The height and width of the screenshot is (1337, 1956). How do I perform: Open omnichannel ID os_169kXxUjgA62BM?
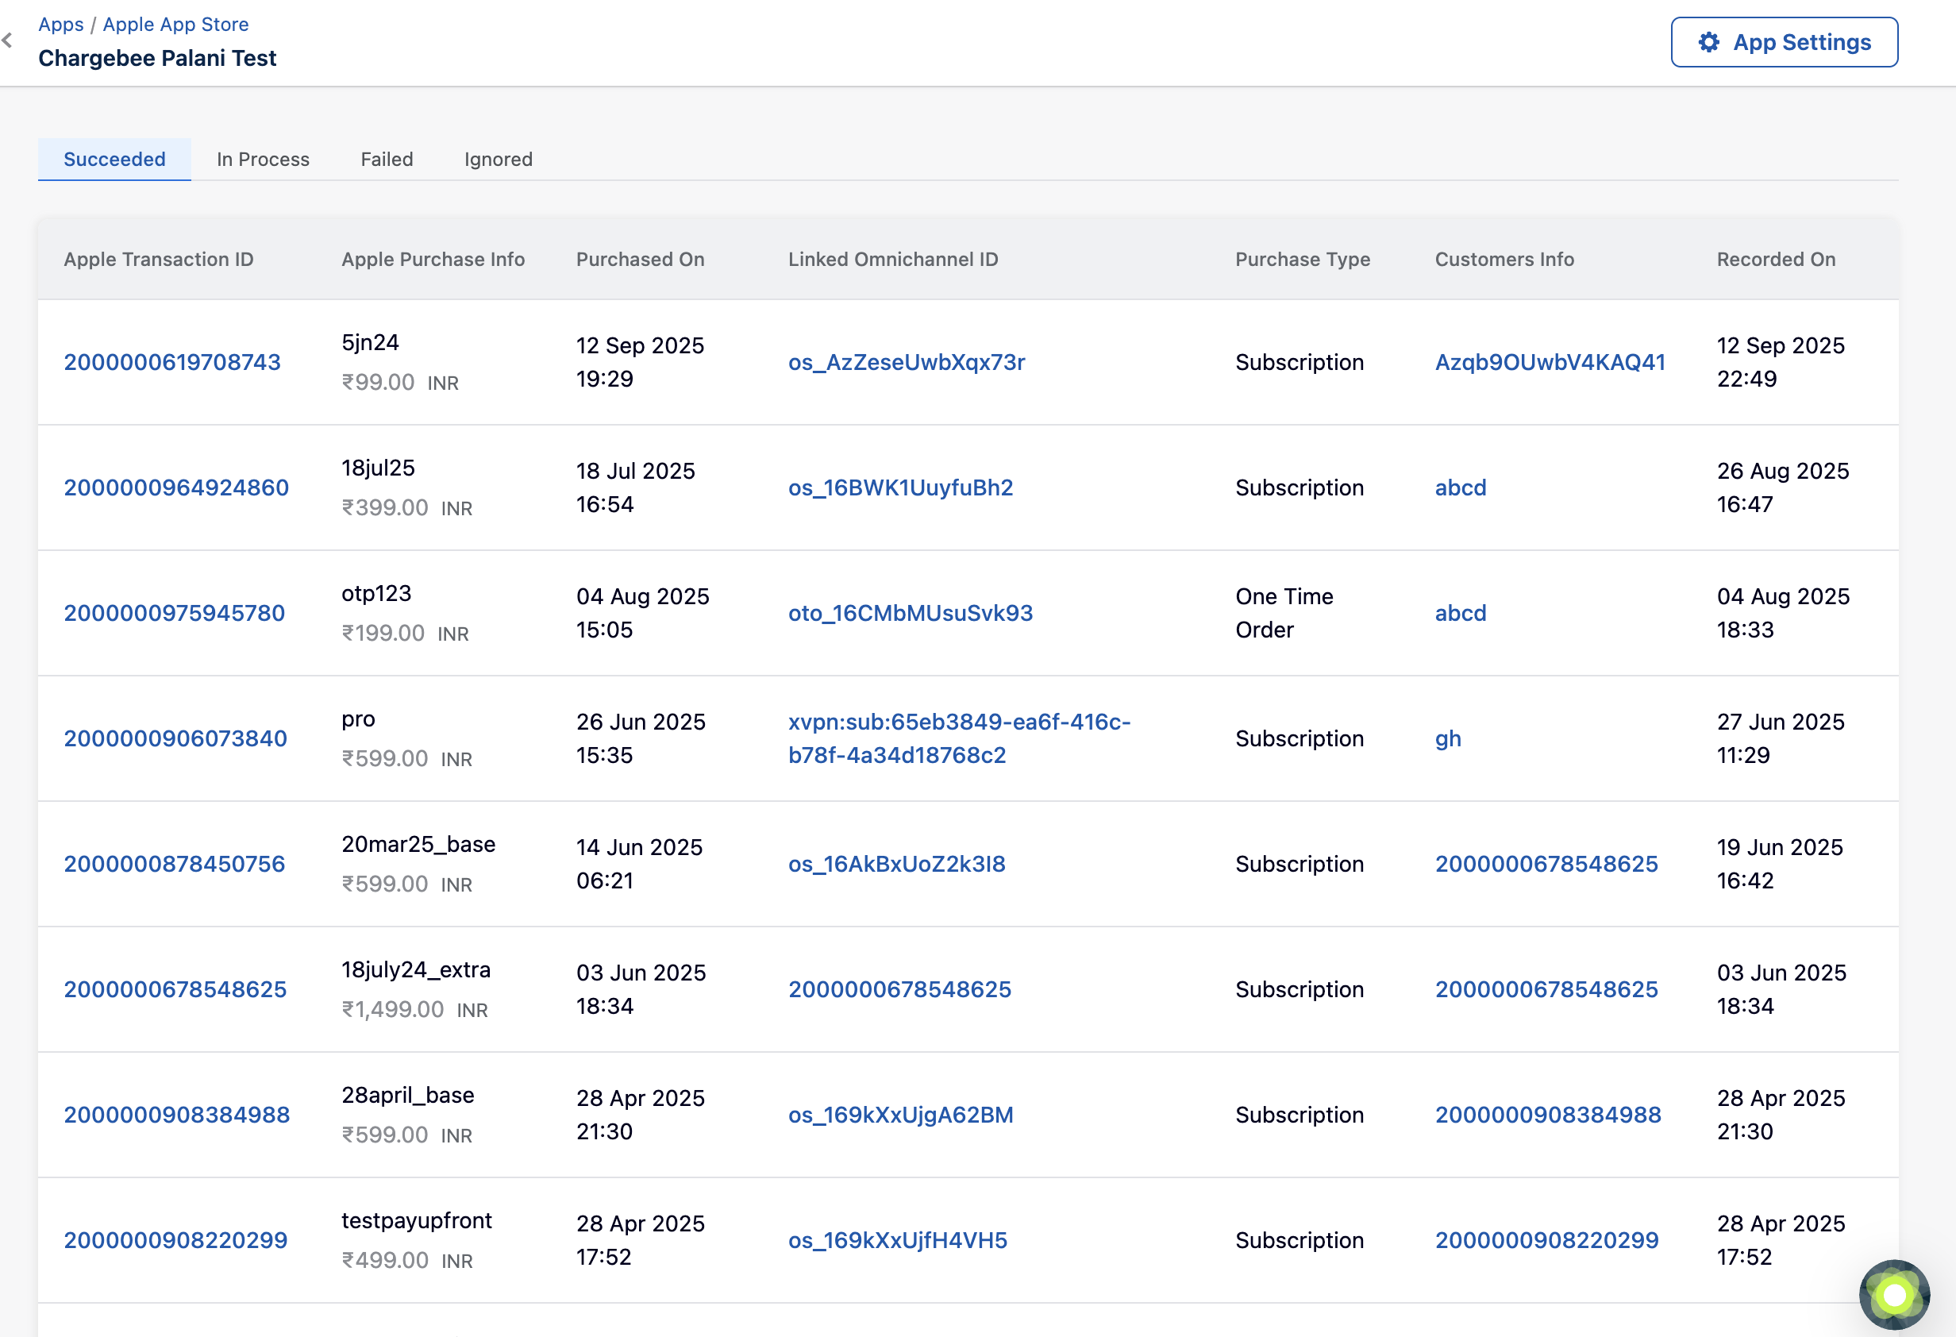[899, 1115]
